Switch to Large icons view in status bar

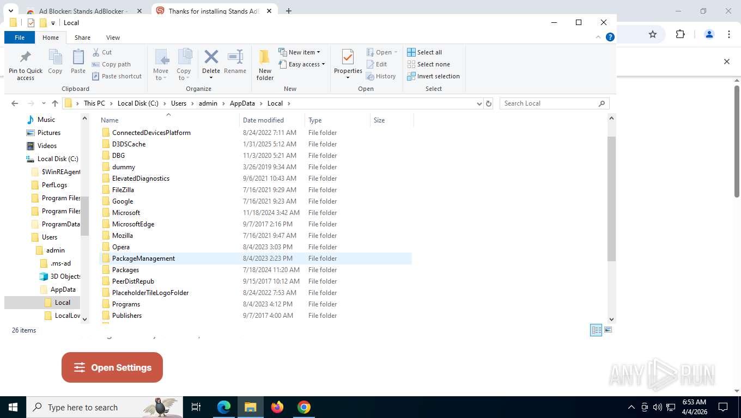(x=608, y=330)
